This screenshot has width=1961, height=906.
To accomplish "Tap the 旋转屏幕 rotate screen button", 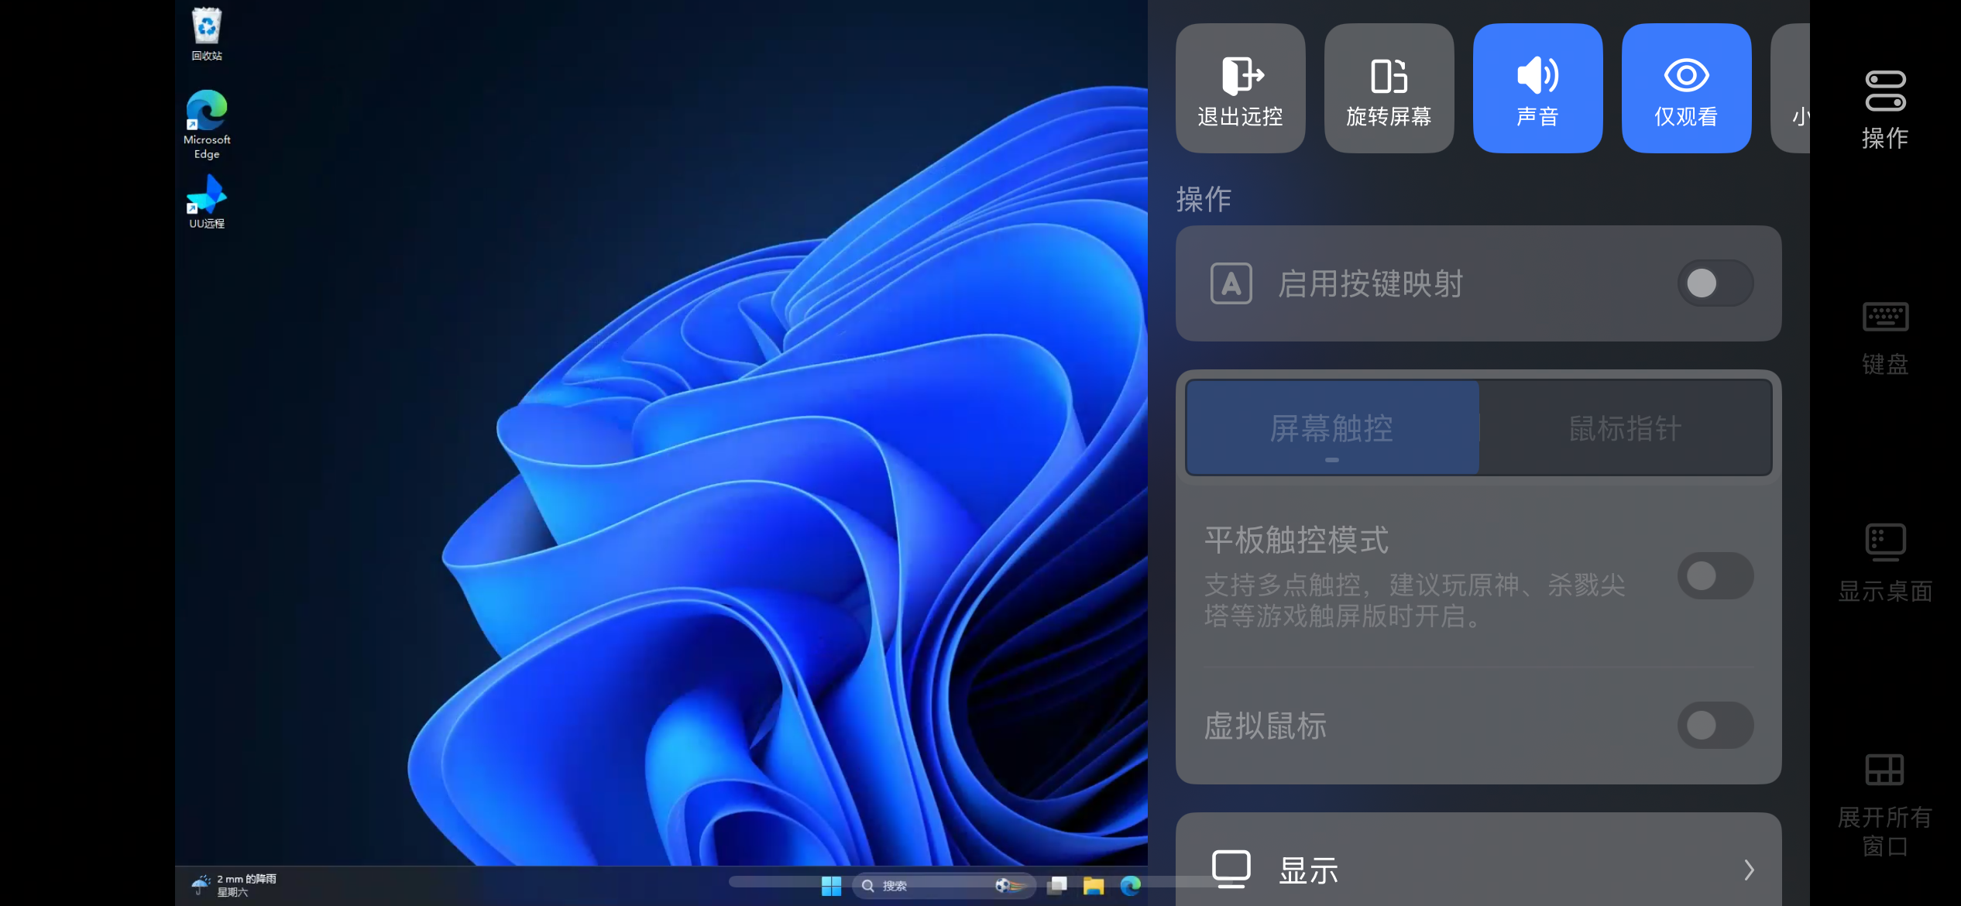I will coord(1389,88).
